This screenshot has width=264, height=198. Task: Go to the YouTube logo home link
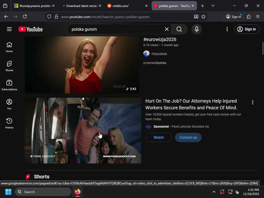[30, 29]
